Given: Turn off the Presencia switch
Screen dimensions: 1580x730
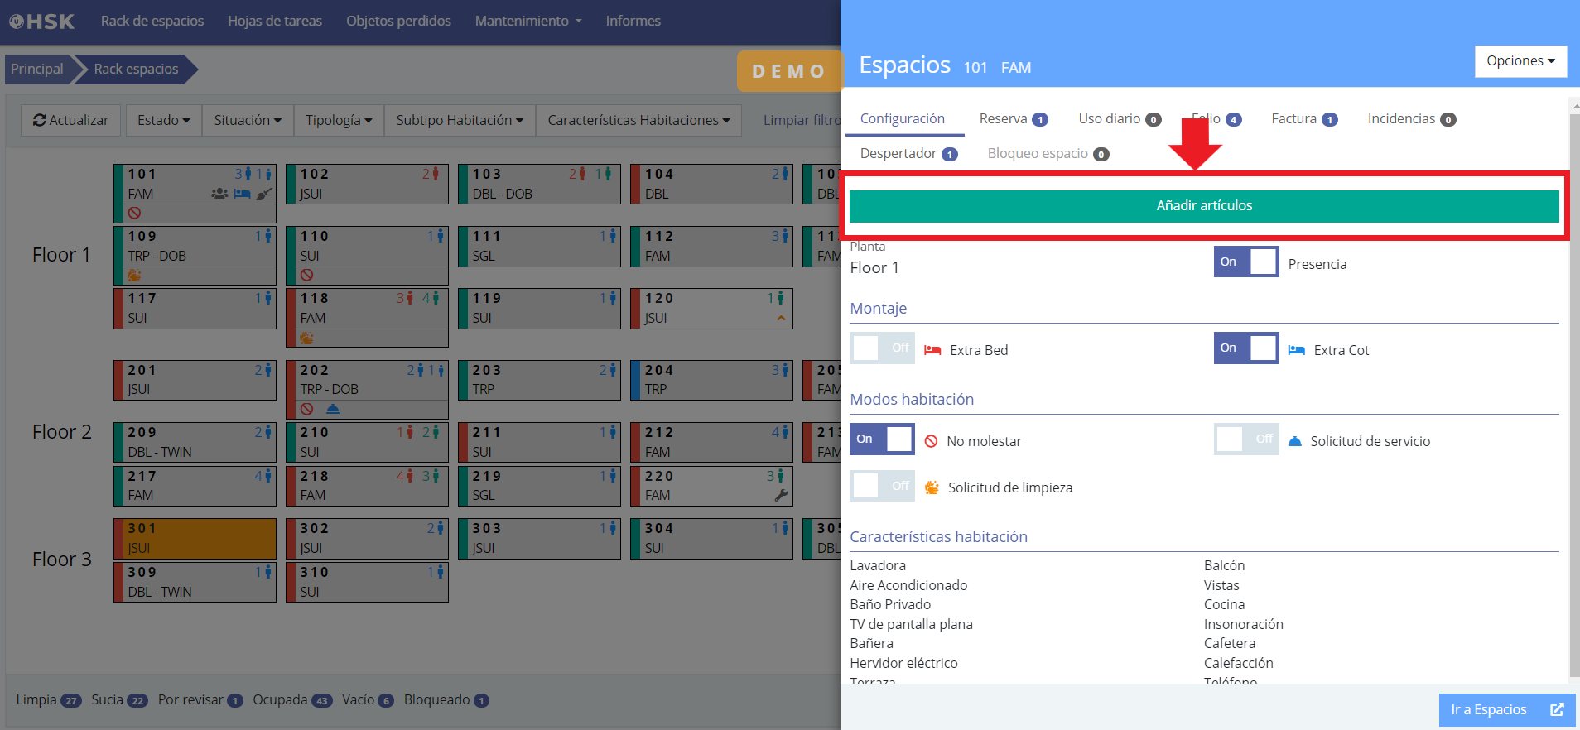Looking at the screenshot, I should click(x=1245, y=262).
